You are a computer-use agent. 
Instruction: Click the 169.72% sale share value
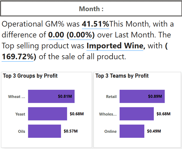[x=19, y=57]
